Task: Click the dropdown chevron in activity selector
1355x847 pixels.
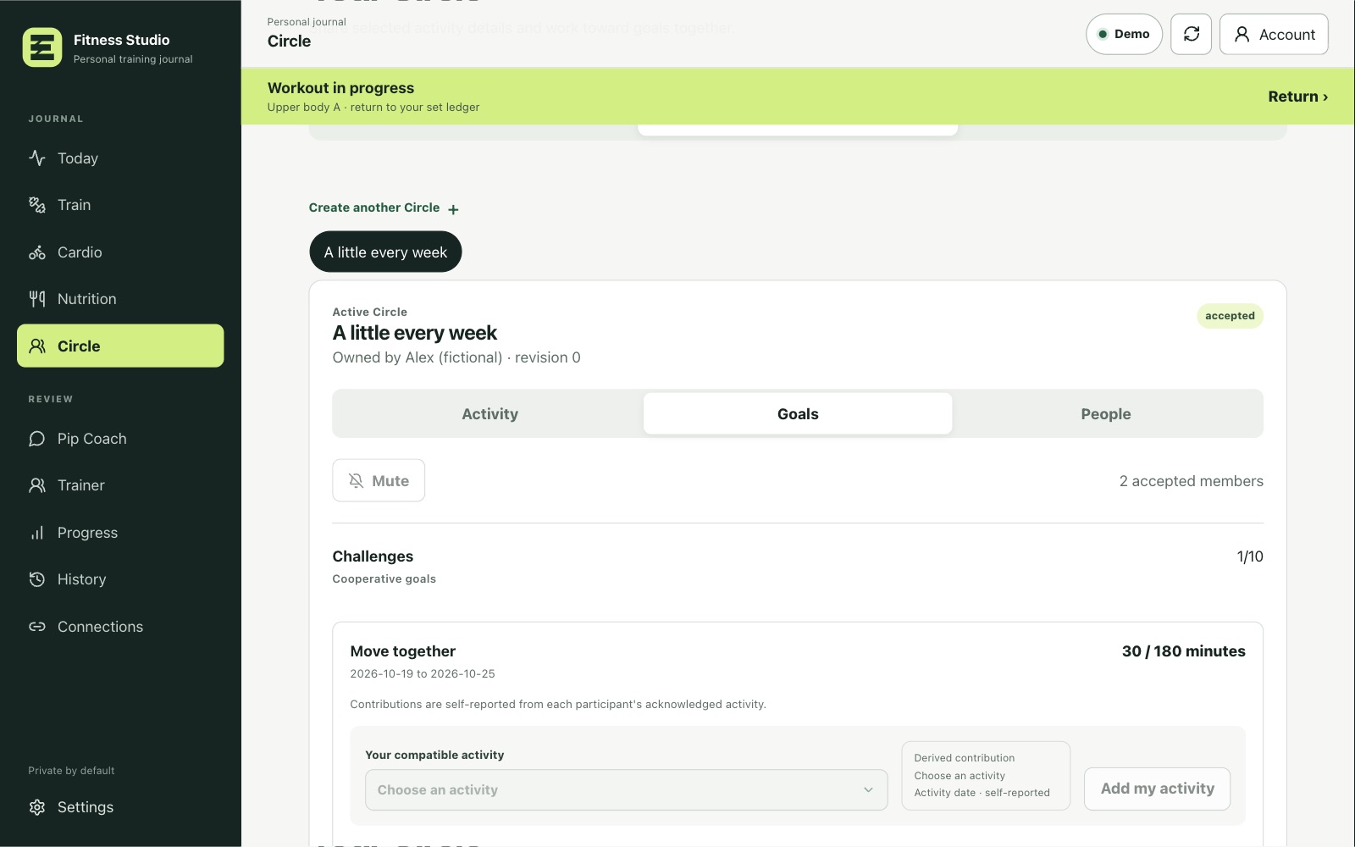Action: click(868, 790)
